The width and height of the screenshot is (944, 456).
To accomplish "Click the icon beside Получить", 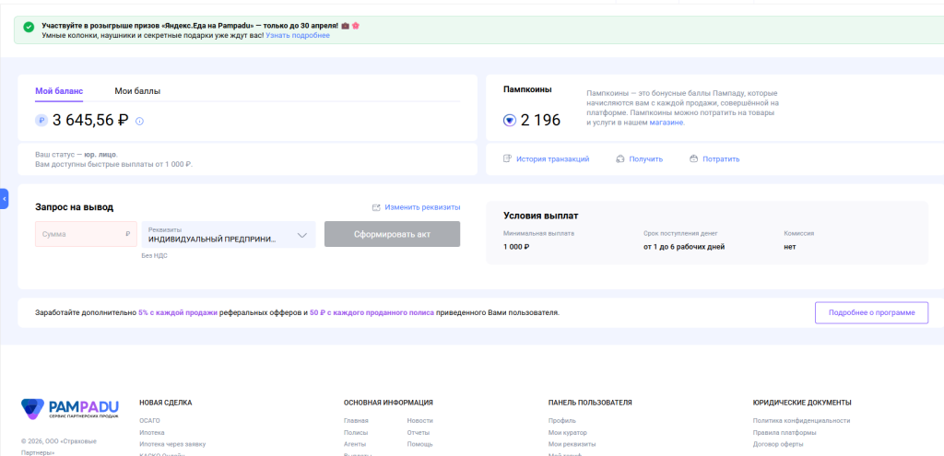I will [x=620, y=158].
